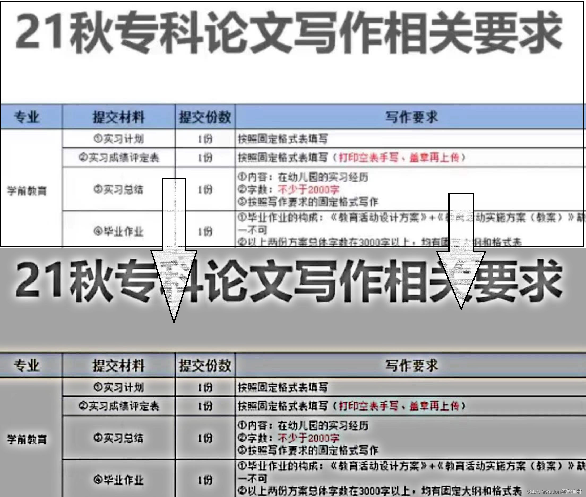
Task: Click the 提交份数 header in bottom table
Action: point(205,366)
